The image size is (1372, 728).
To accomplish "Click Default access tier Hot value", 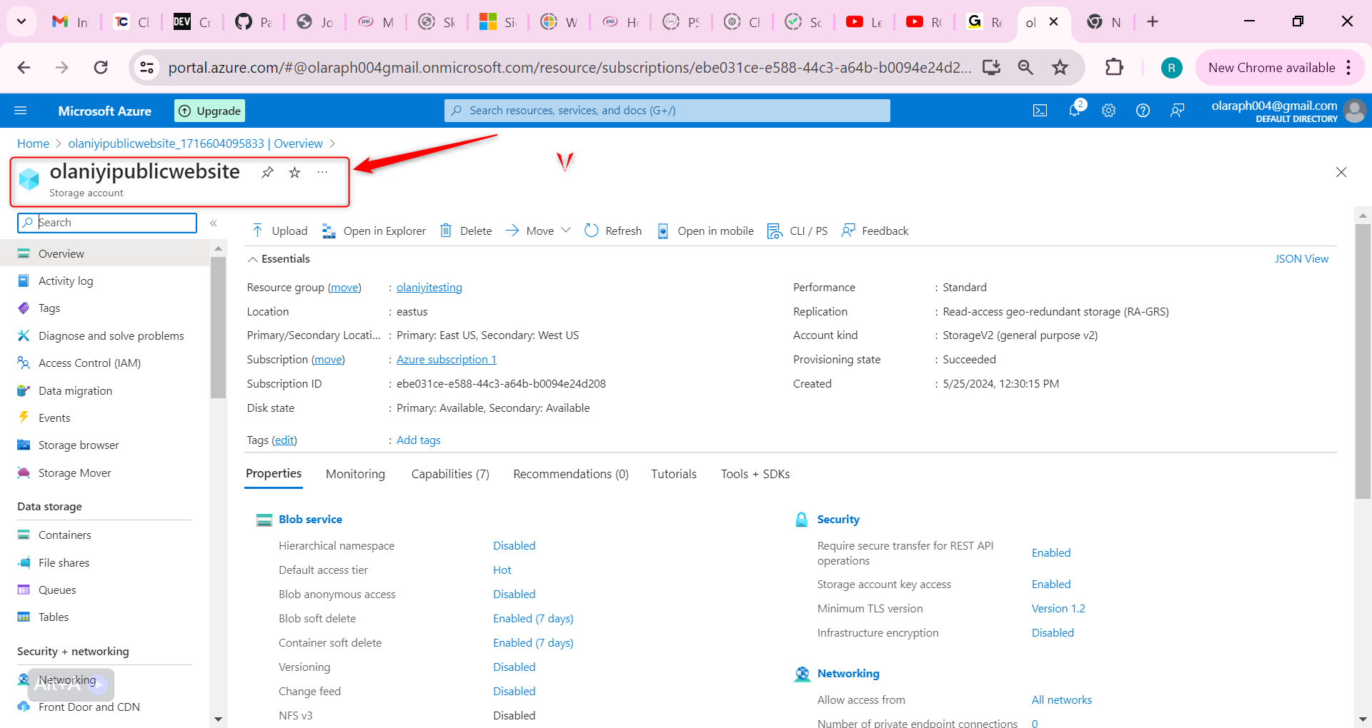I will tap(502, 570).
